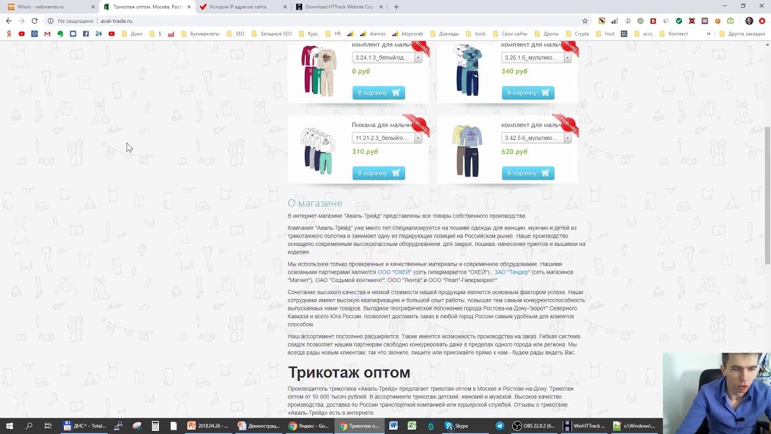This screenshot has width=771, height=434.
Task: Open the size dropdown 3.24.1.3_белый/од
Action: click(x=387, y=57)
